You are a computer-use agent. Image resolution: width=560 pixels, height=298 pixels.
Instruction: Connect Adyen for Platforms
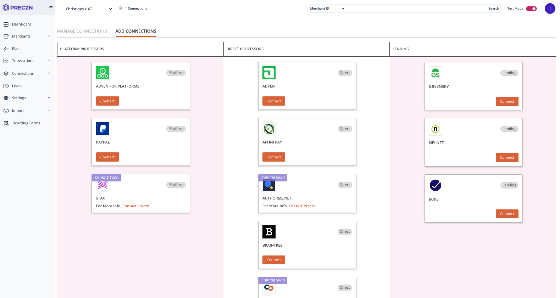tap(107, 101)
